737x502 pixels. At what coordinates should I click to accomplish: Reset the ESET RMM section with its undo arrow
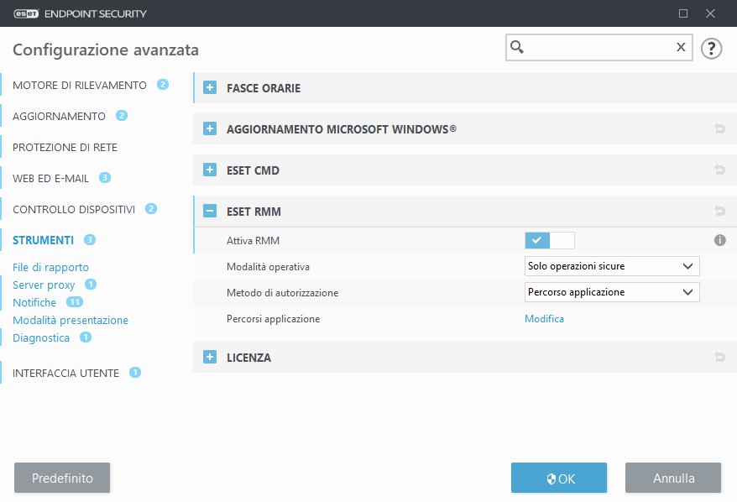[x=719, y=211]
